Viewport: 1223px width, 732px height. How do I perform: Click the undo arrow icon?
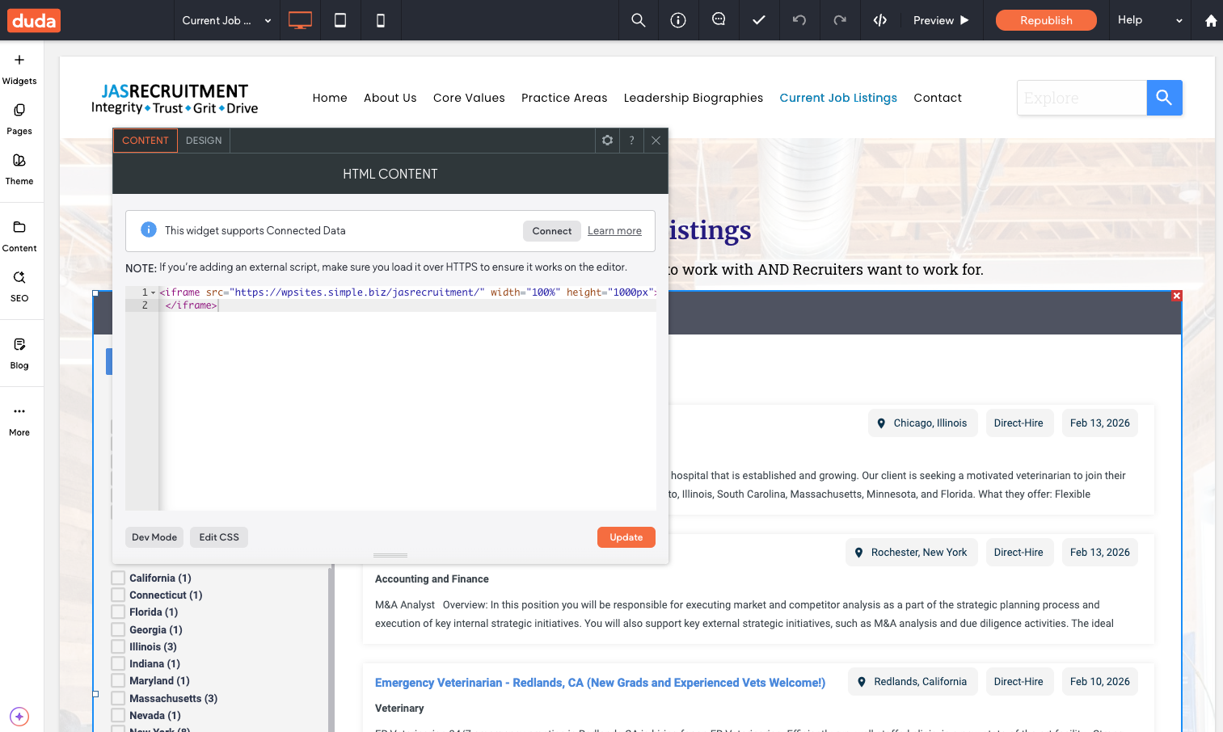[799, 20]
